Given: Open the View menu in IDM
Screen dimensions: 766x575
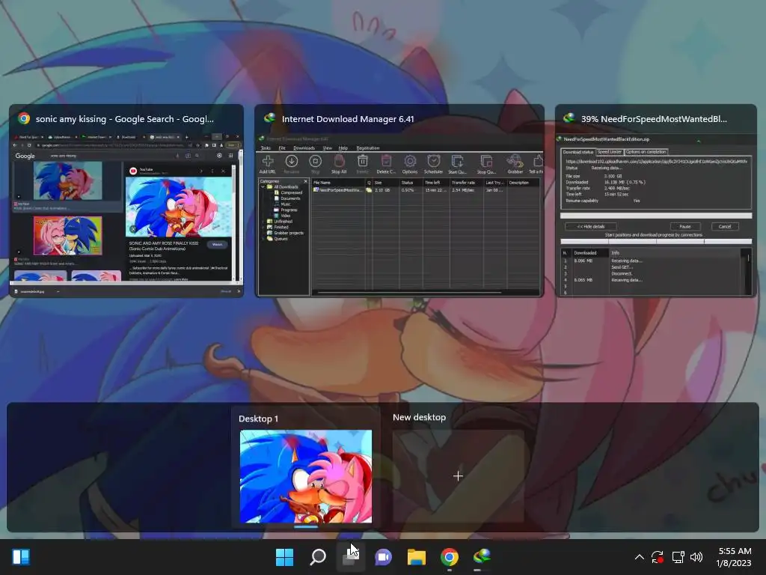Looking at the screenshot, I should (x=328, y=147).
